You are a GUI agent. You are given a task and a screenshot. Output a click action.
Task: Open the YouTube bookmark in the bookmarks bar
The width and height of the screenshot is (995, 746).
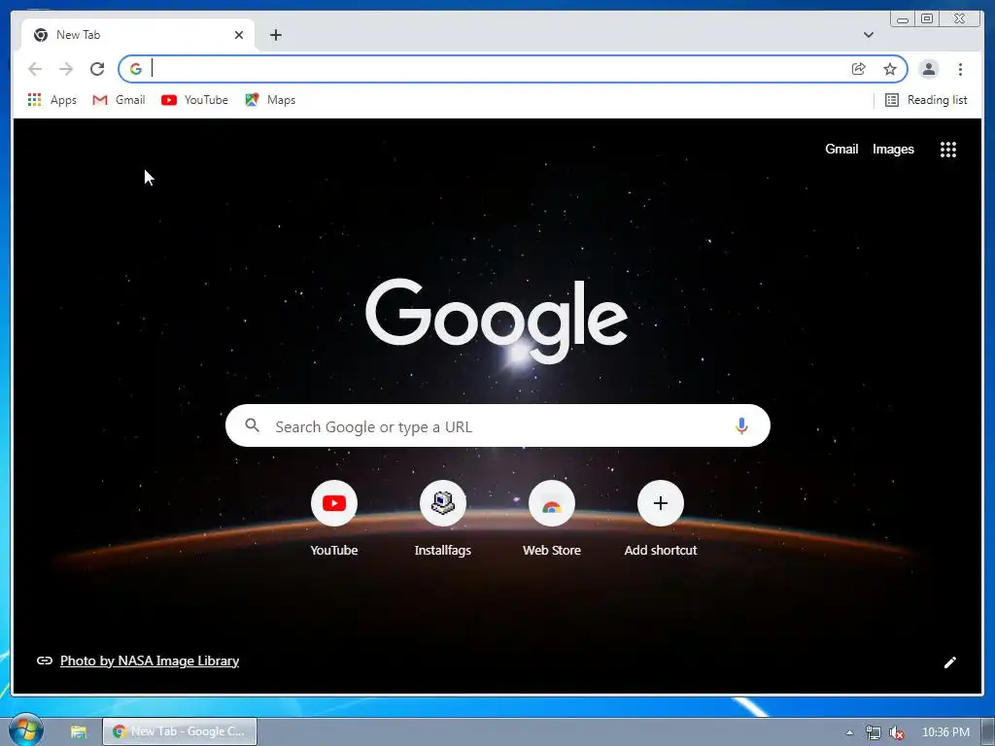pyautogui.click(x=194, y=100)
